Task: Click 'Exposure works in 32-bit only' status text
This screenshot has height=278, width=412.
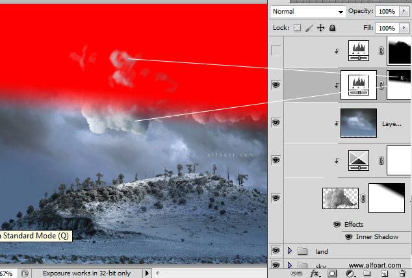Action: [86, 273]
